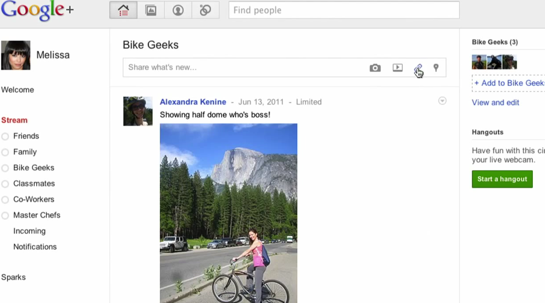Screen dimensions: 545x303
Task: Attach a video using the video icon
Action: (x=398, y=68)
